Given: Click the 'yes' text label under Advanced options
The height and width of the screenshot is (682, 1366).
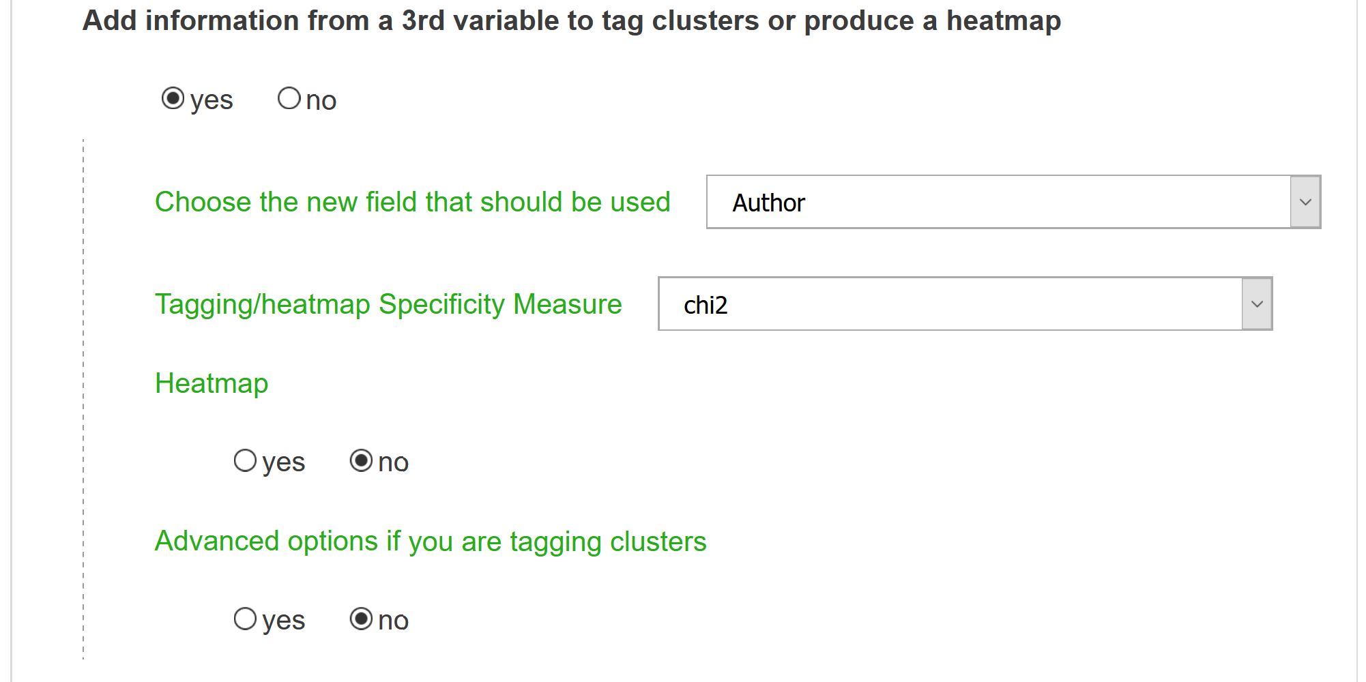Looking at the screenshot, I should 284,621.
